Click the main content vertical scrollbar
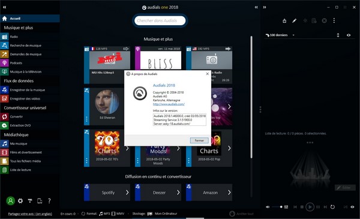The image size is (360, 219). pos(251,97)
